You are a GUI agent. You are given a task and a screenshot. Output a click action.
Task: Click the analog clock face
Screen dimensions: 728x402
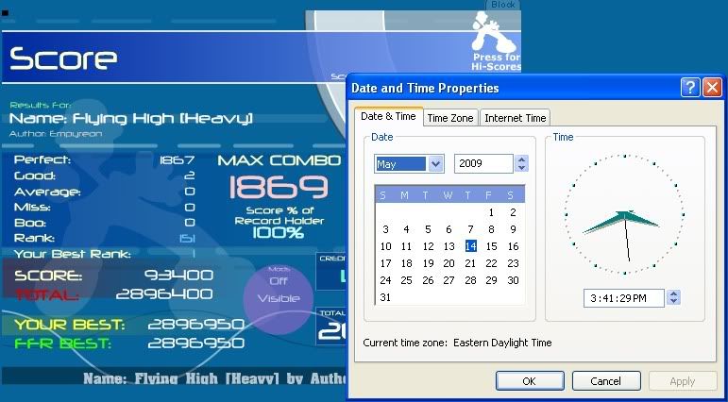(x=624, y=210)
